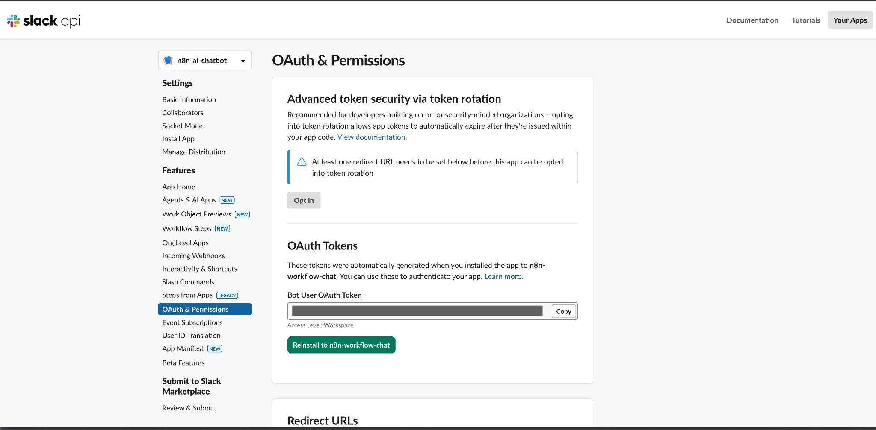This screenshot has width=876, height=430.
Task: Click the NEW badge beside App Manifest
Action: click(214, 349)
